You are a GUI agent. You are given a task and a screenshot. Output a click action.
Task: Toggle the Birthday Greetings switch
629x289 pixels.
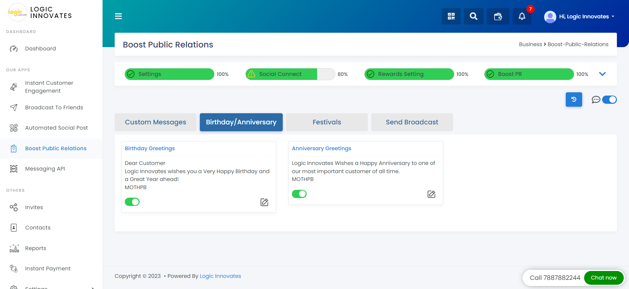(x=132, y=202)
